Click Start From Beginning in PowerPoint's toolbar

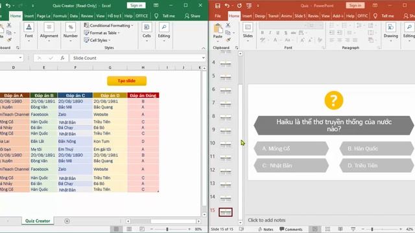249,6
